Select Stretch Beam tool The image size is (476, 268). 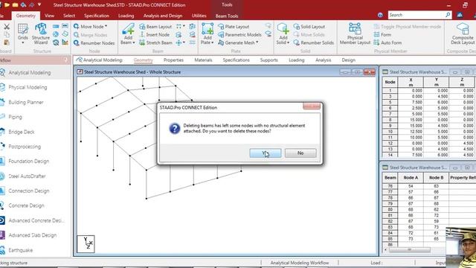pyautogui.click(x=155, y=43)
